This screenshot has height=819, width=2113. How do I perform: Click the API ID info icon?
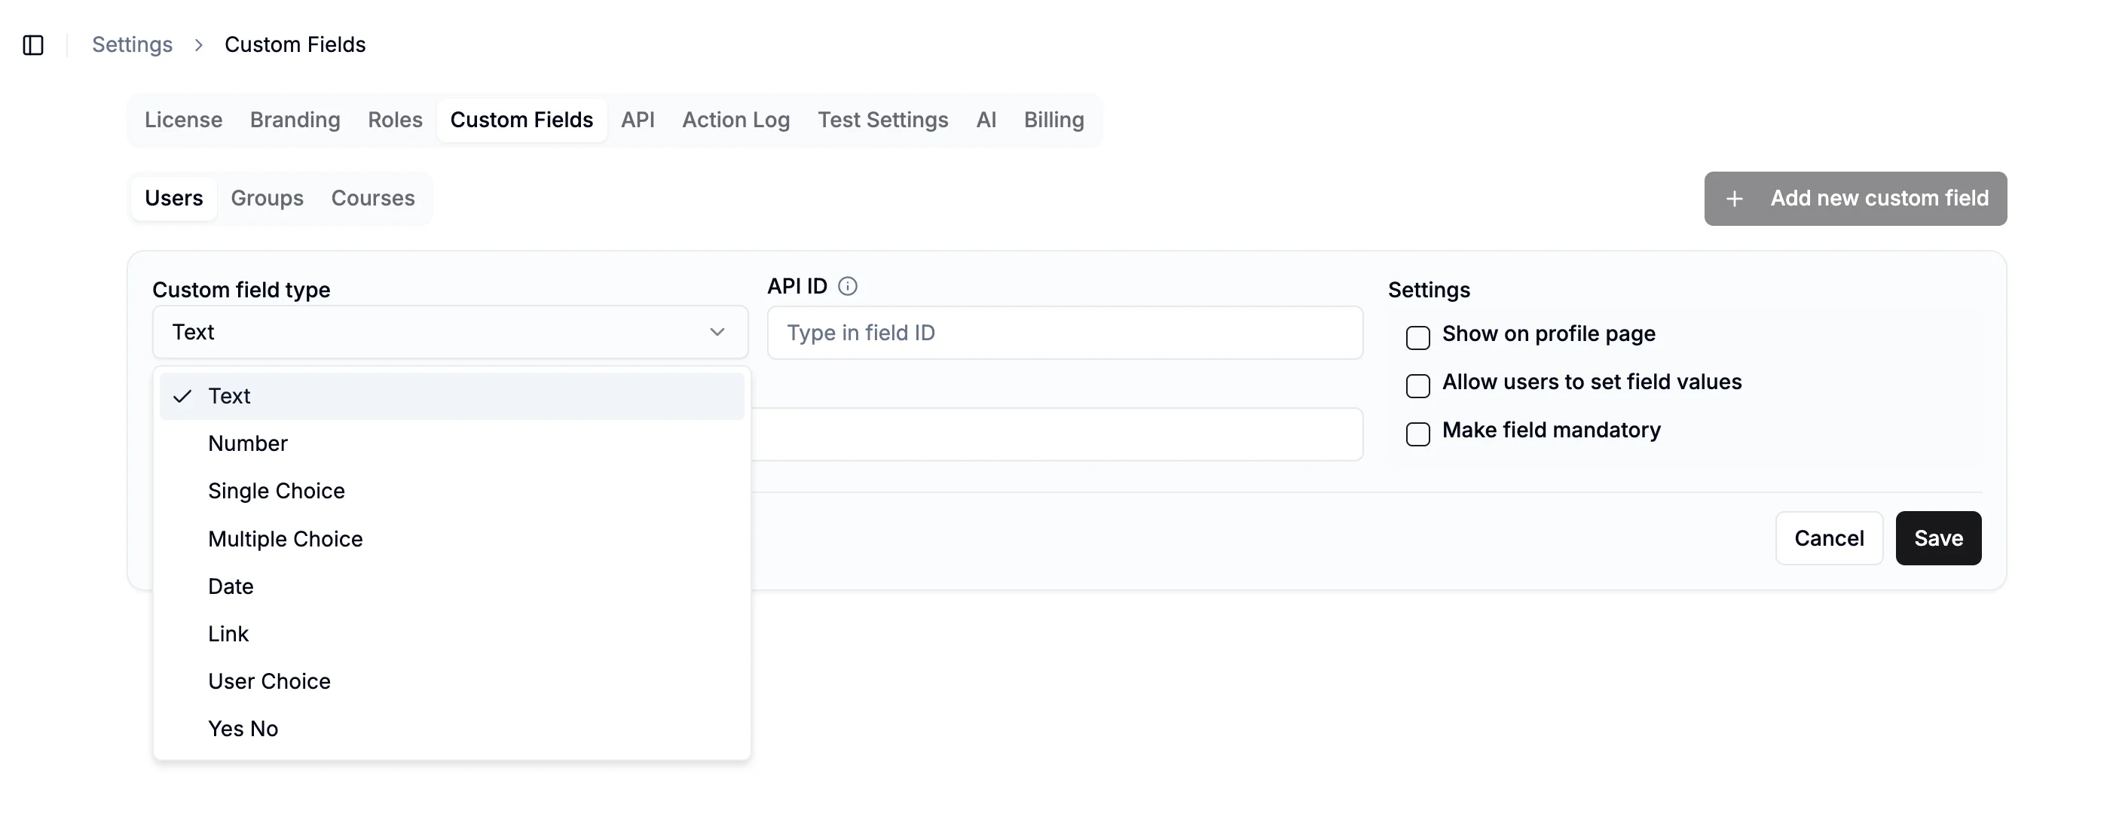tap(847, 286)
